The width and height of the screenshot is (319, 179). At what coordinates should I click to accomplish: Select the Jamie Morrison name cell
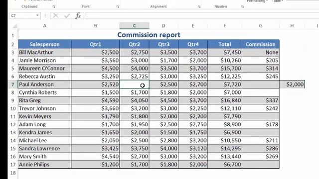click(x=44, y=60)
